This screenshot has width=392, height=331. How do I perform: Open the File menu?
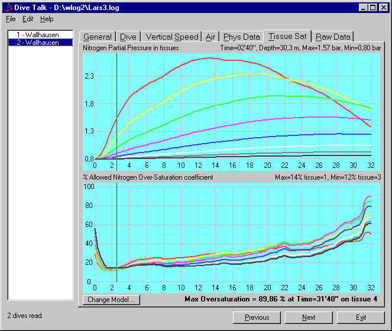tap(11, 19)
